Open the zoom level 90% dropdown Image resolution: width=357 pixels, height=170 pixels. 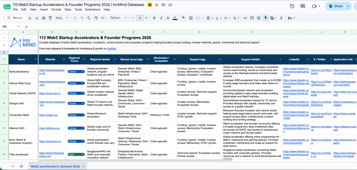tap(62, 18)
